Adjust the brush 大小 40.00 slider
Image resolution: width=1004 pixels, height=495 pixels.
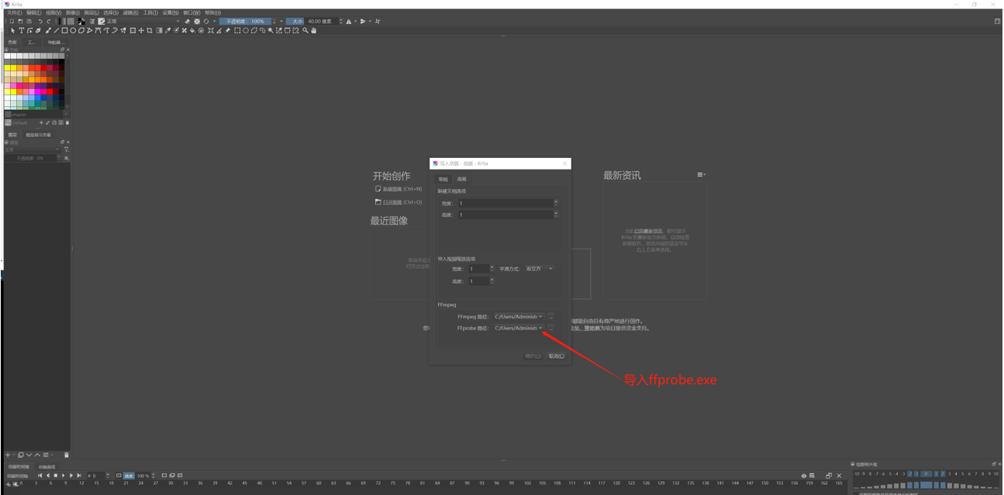pos(311,22)
